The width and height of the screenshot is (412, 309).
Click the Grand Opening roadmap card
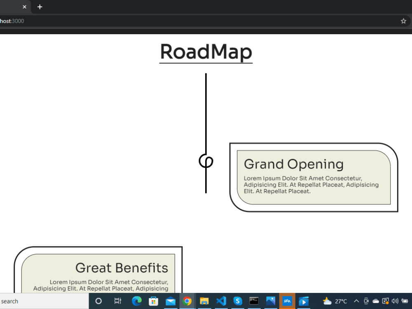pyautogui.click(x=313, y=176)
